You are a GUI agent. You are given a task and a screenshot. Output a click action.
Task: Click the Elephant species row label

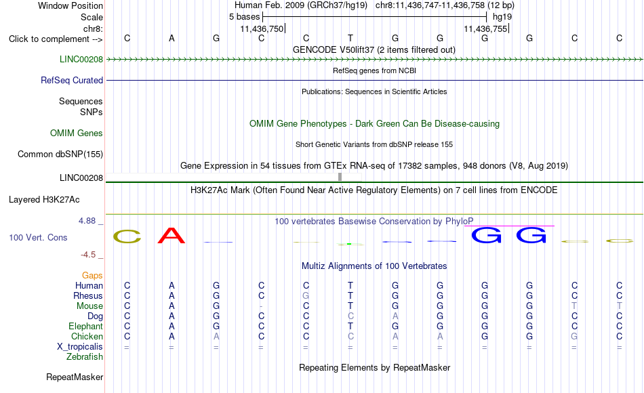86,326
